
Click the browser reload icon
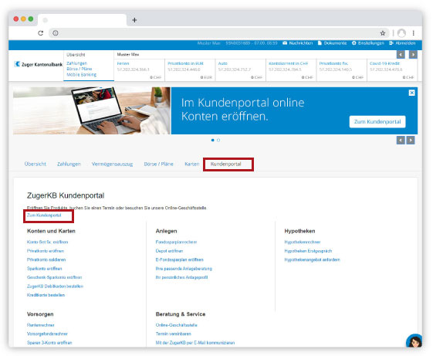[41, 33]
